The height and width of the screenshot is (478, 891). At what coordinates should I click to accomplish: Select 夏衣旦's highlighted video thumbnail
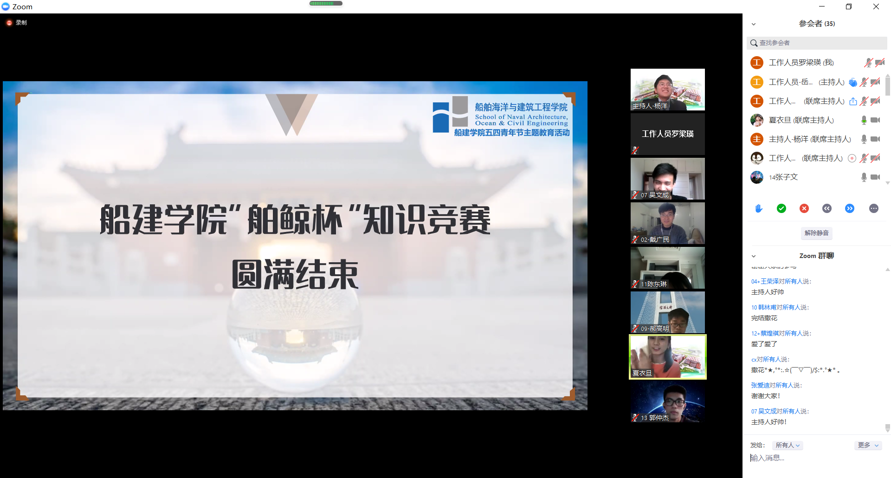coord(667,356)
